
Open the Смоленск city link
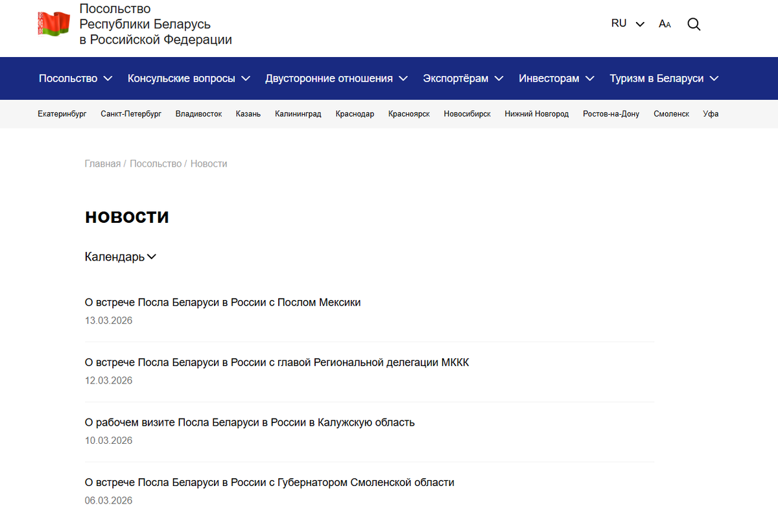(x=671, y=114)
